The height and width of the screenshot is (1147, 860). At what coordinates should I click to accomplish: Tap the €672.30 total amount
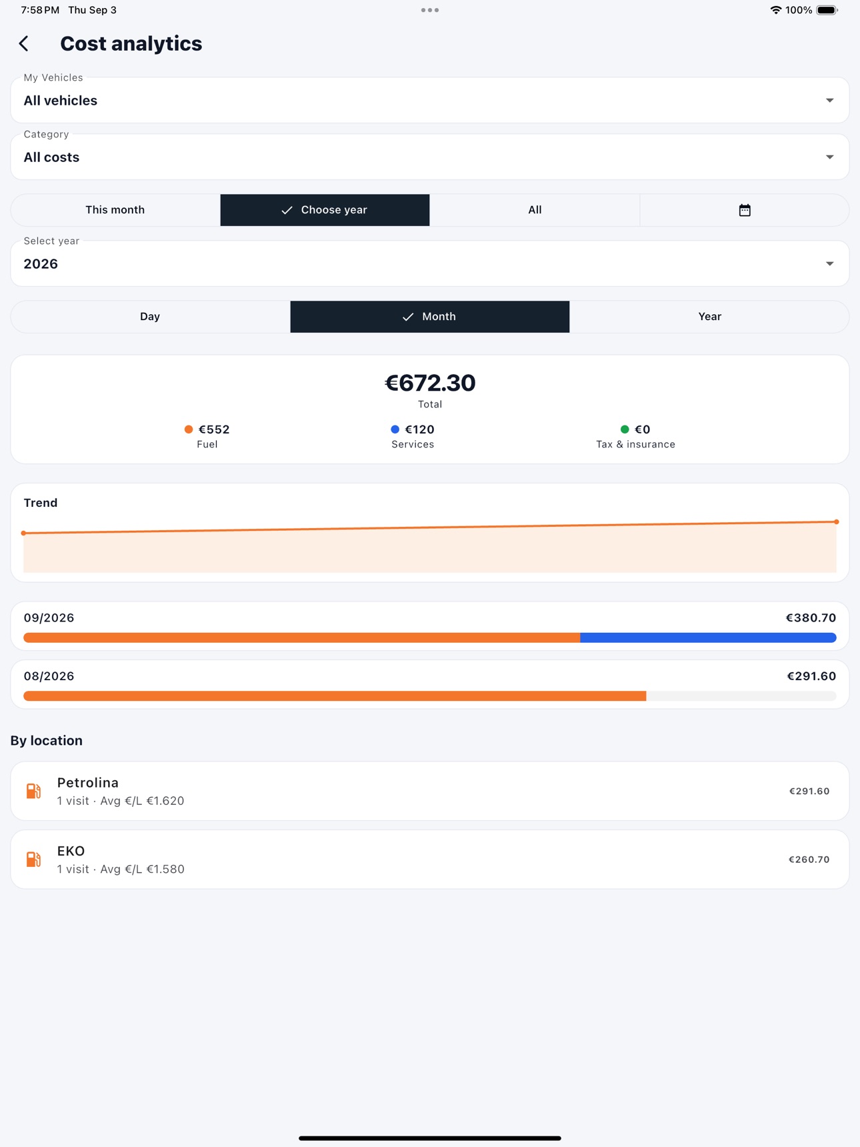click(x=430, y=383)
